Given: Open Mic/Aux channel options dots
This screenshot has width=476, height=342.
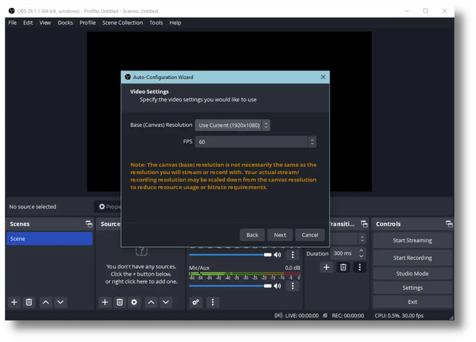Looking at the screenshot, I should point(293,286).
